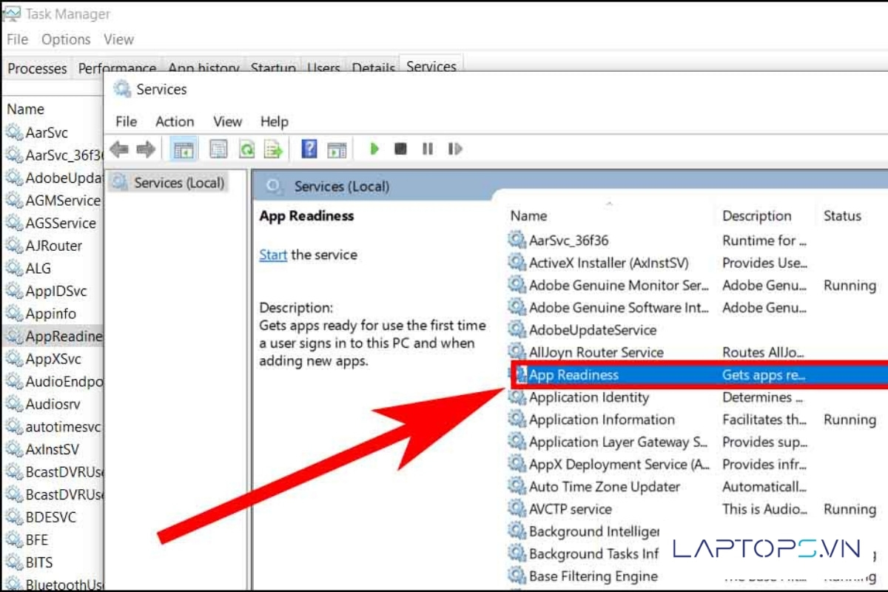This screenshot has width=888, height=592.
Task: Switch to the Processes tab
Action: point(37,68)
